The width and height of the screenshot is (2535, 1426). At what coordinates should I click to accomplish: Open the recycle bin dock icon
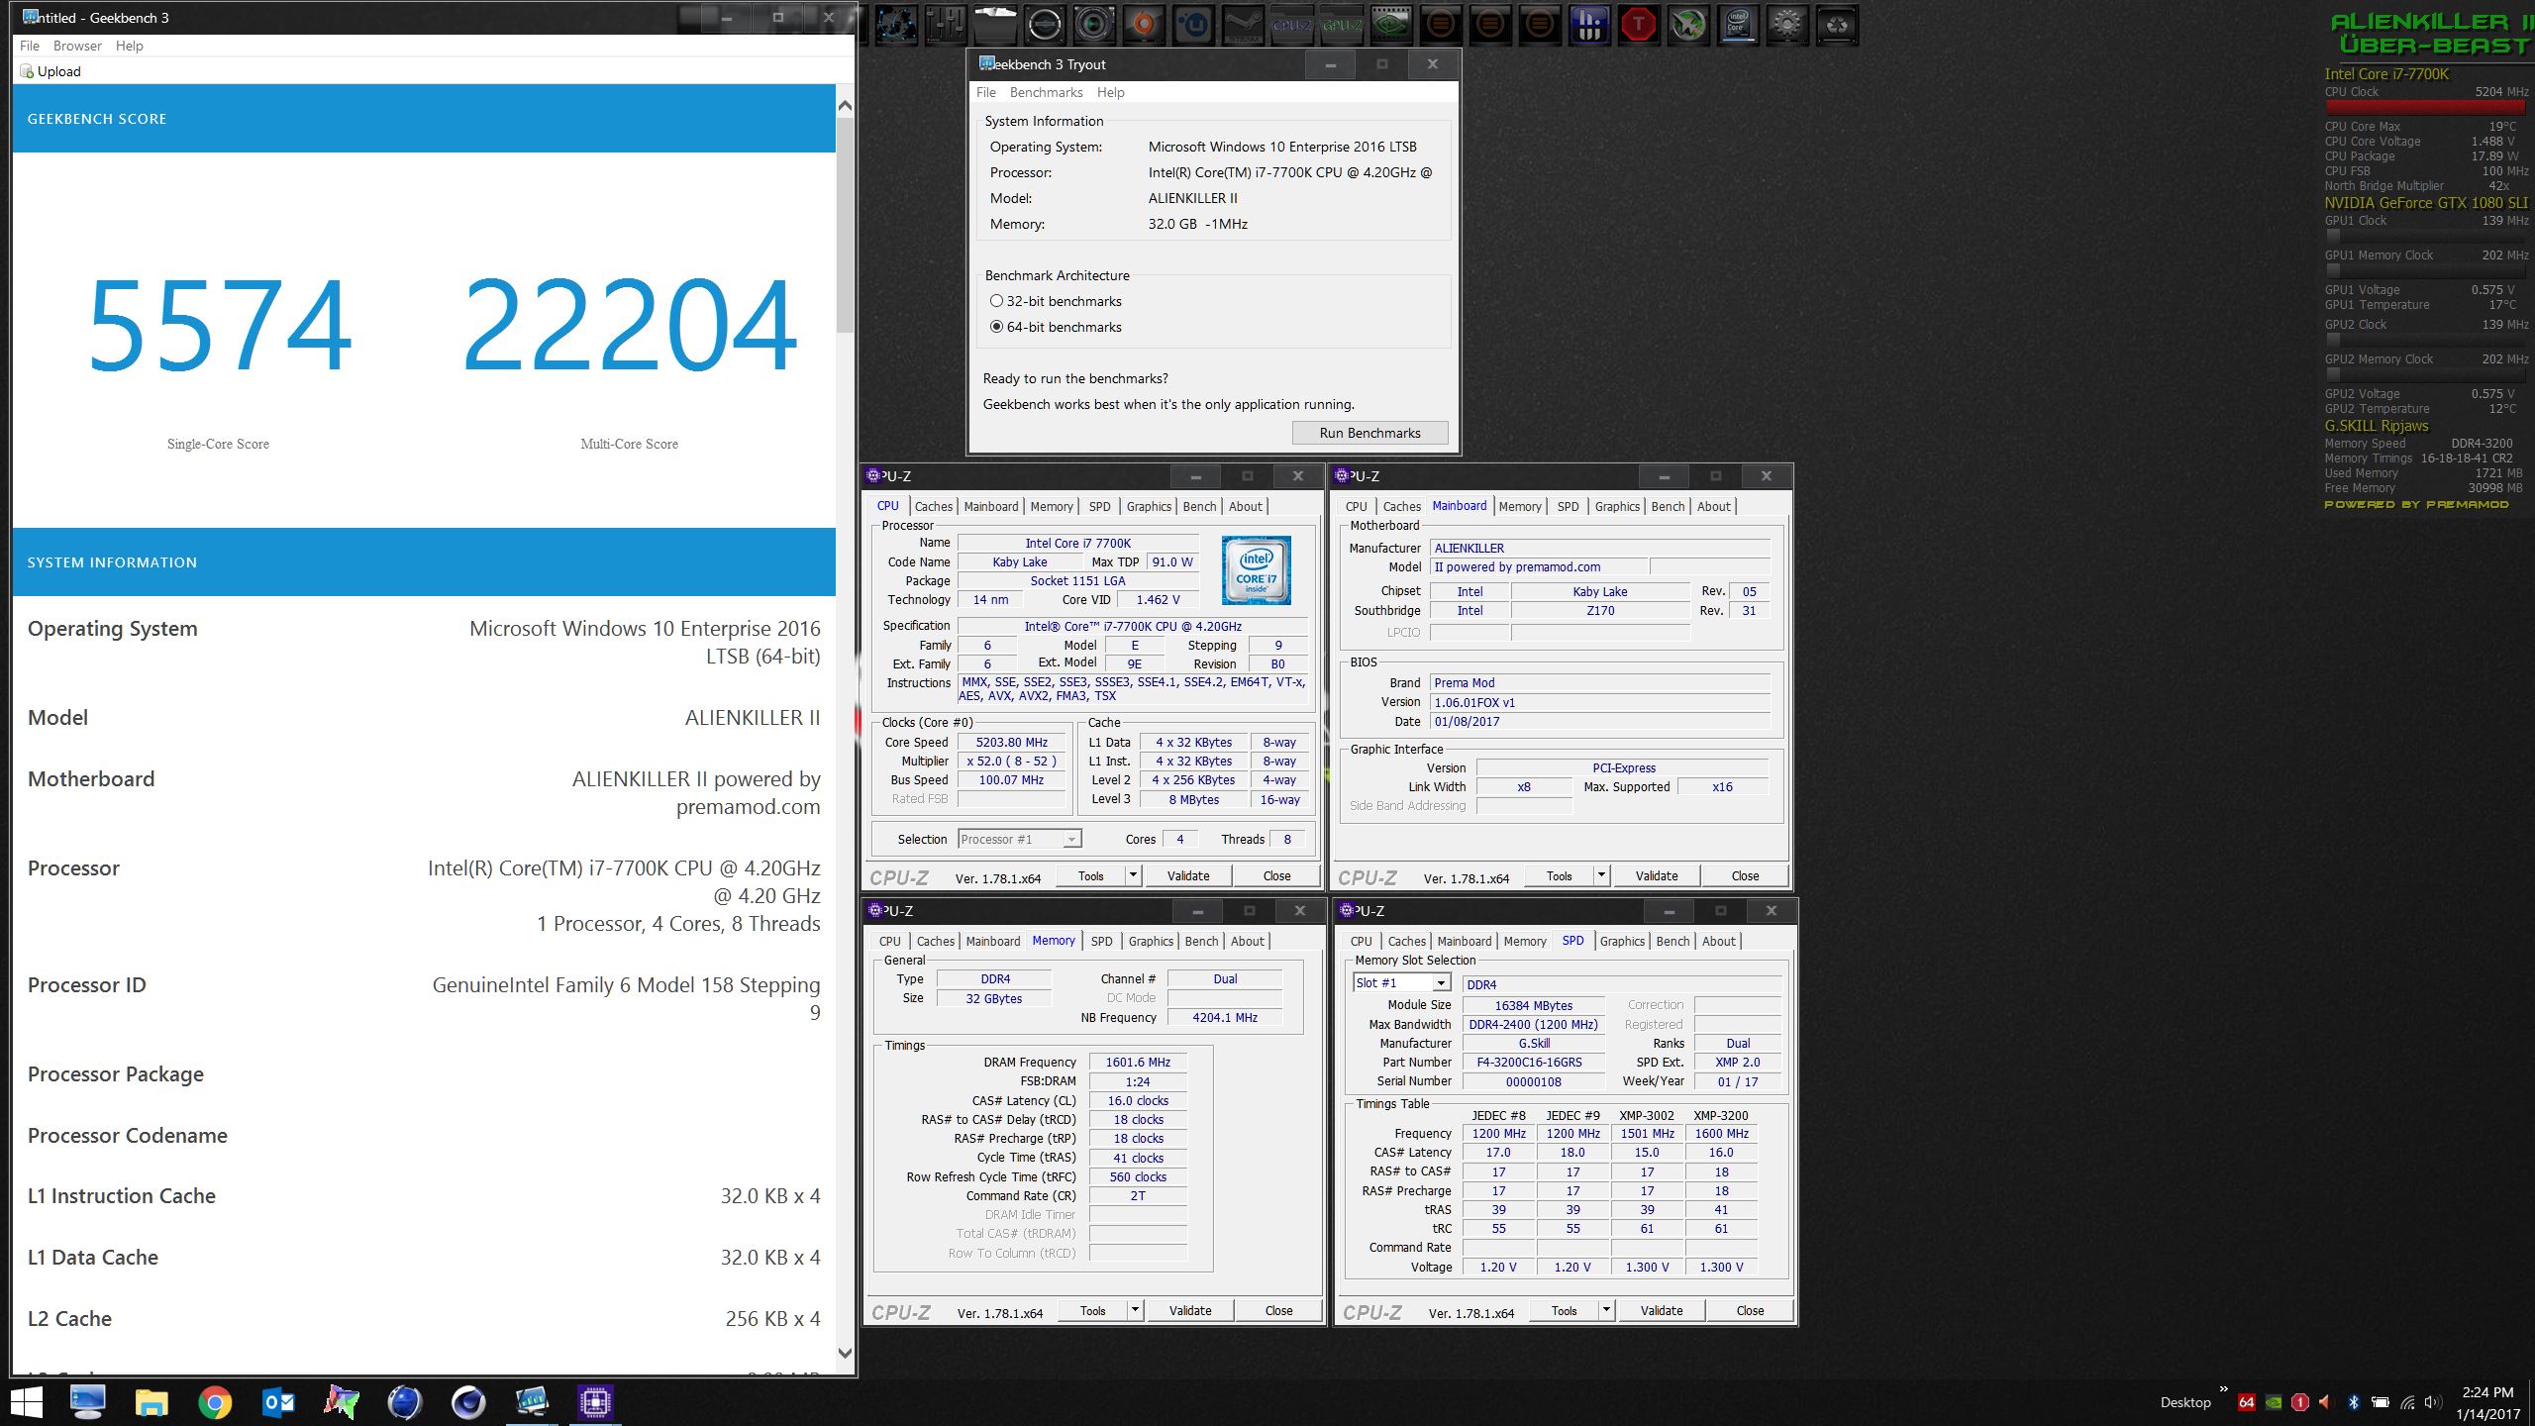1837,25
